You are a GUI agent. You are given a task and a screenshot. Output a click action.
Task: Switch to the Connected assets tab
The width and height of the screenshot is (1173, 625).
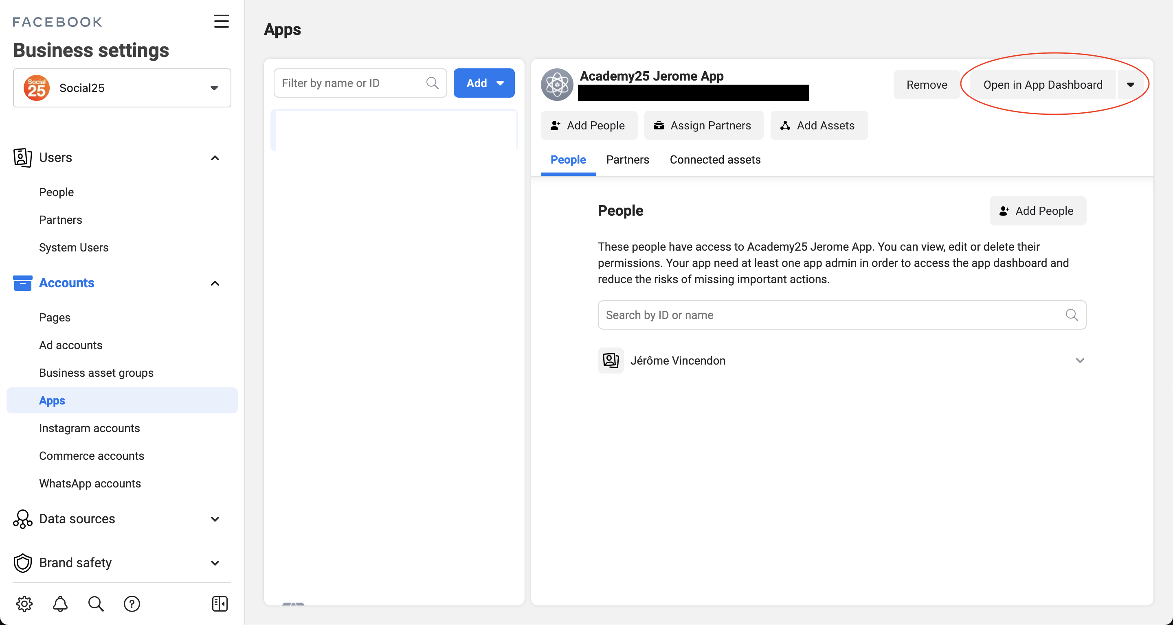click(x=714, y=160)
